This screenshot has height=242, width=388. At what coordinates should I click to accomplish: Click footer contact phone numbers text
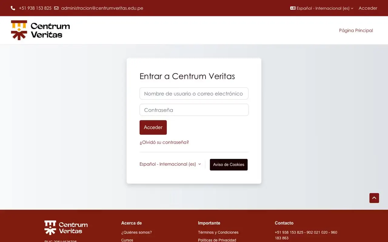(x=306, y=235)
